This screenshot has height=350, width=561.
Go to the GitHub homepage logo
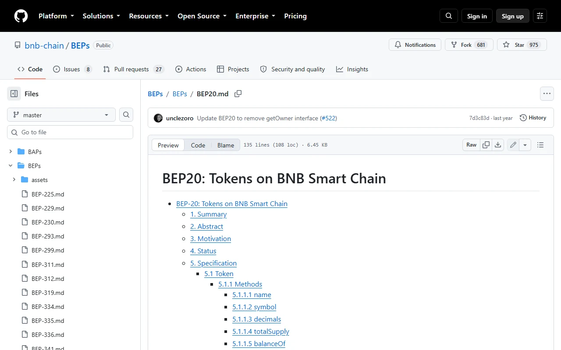pos(21,16)
